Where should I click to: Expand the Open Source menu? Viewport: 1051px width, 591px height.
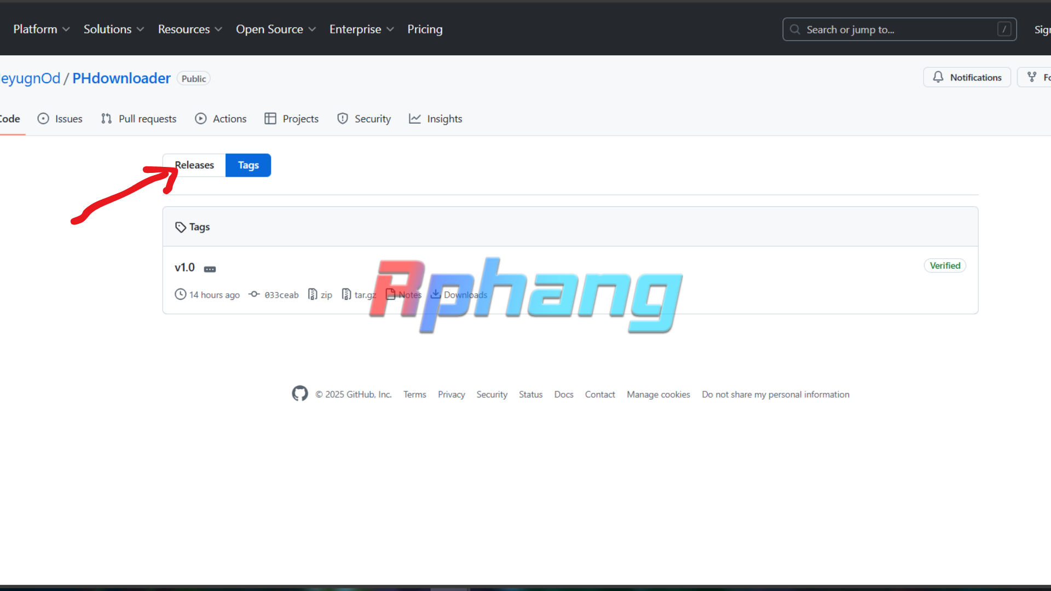[276, 30]
